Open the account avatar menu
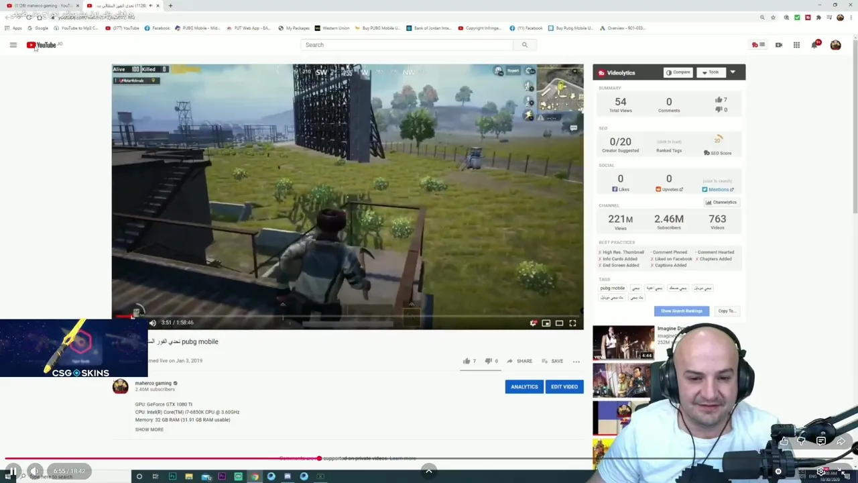Screen dimensions: 858x483 pos(835,45)
